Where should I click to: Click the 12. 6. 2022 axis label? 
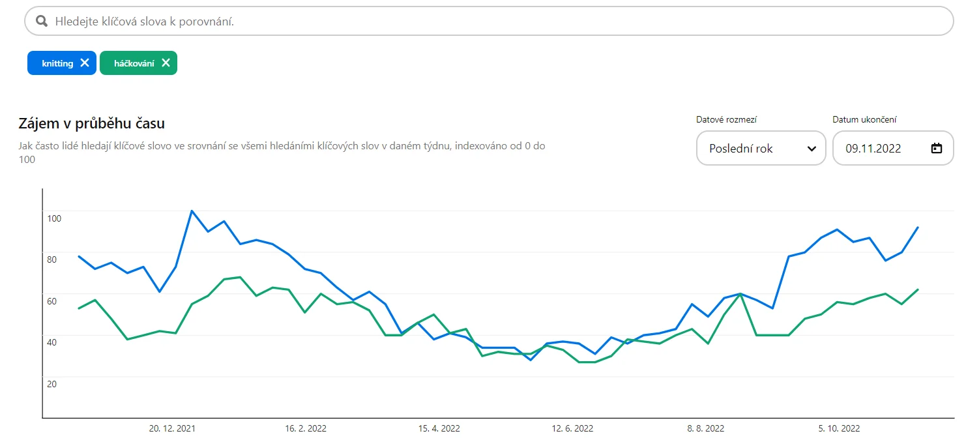(x=572, y=428)
